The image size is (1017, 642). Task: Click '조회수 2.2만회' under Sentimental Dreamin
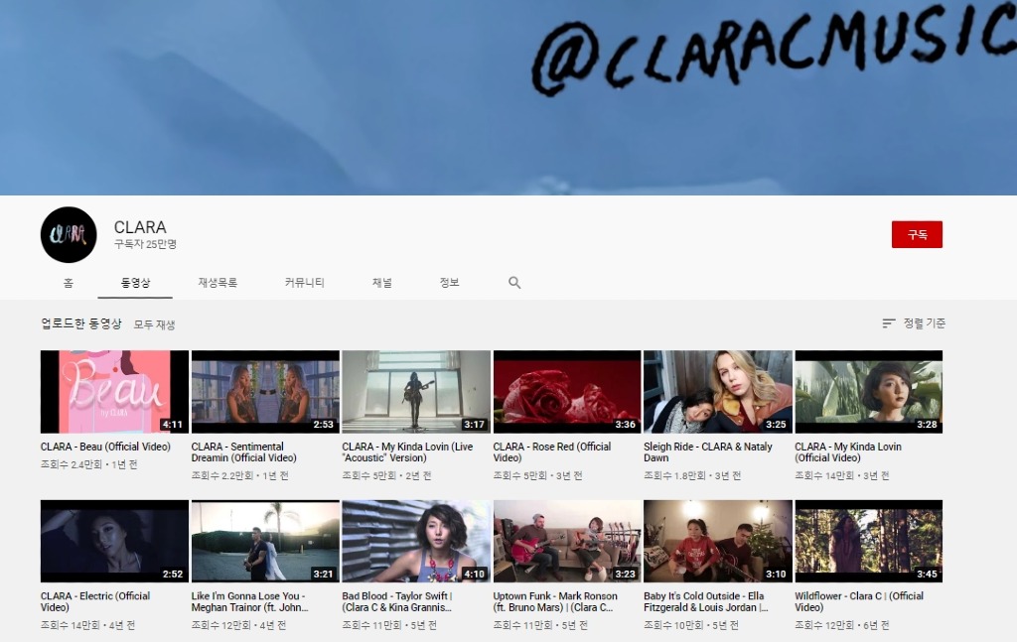(x=221, y=475)
